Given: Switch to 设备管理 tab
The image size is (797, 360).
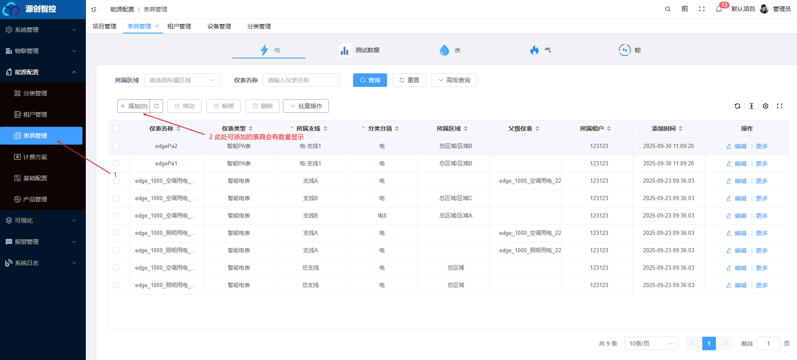Looking at the screenshot, I should 219,26.
